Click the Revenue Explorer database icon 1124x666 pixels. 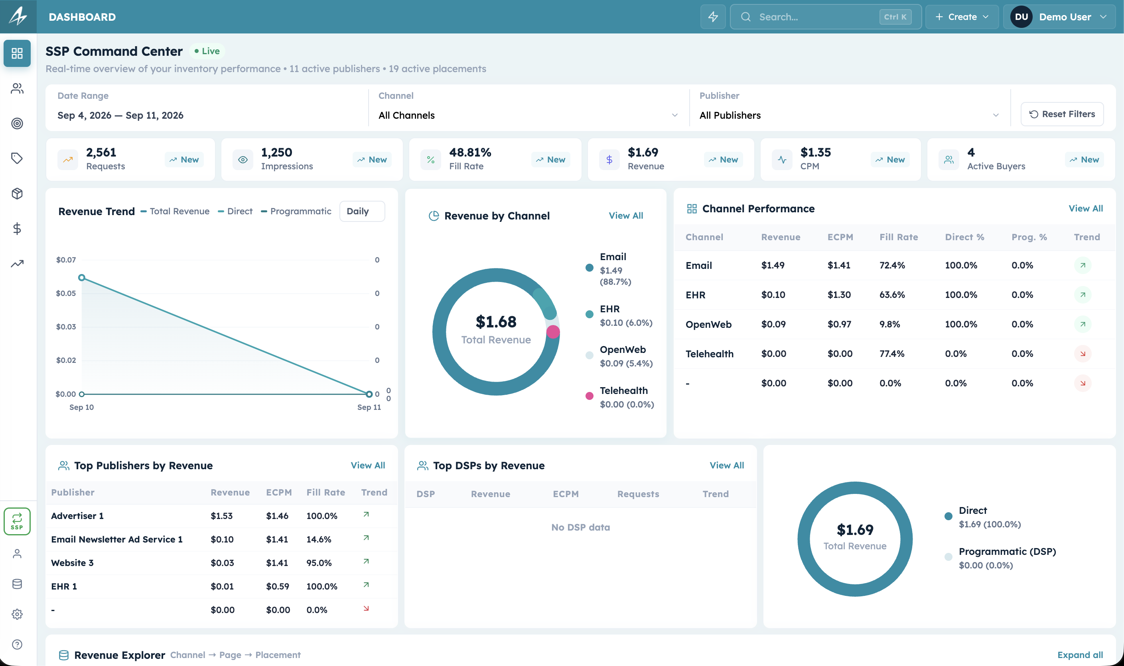coord(64,655)
